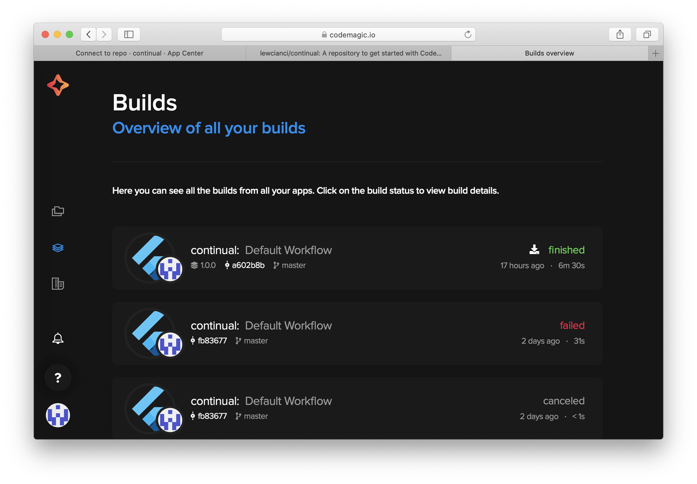Image resolution: width=697 pixels, height=484 pixels.
Task: Toggle the Safari sidebar
Action: click(x=129, y=35)
